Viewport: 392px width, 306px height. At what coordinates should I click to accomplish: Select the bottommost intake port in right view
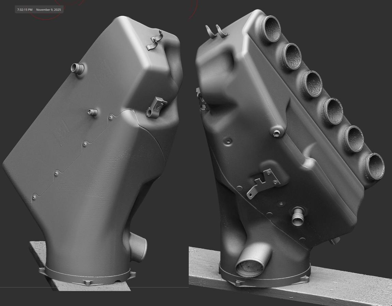(x=374, y=167)
